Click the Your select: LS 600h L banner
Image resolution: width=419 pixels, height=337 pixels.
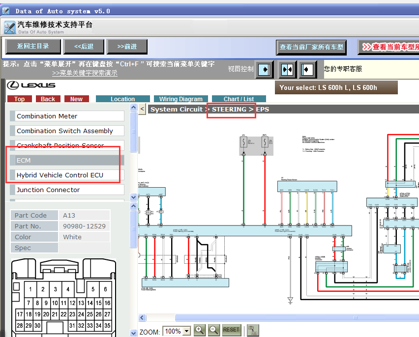click(336, 87)
